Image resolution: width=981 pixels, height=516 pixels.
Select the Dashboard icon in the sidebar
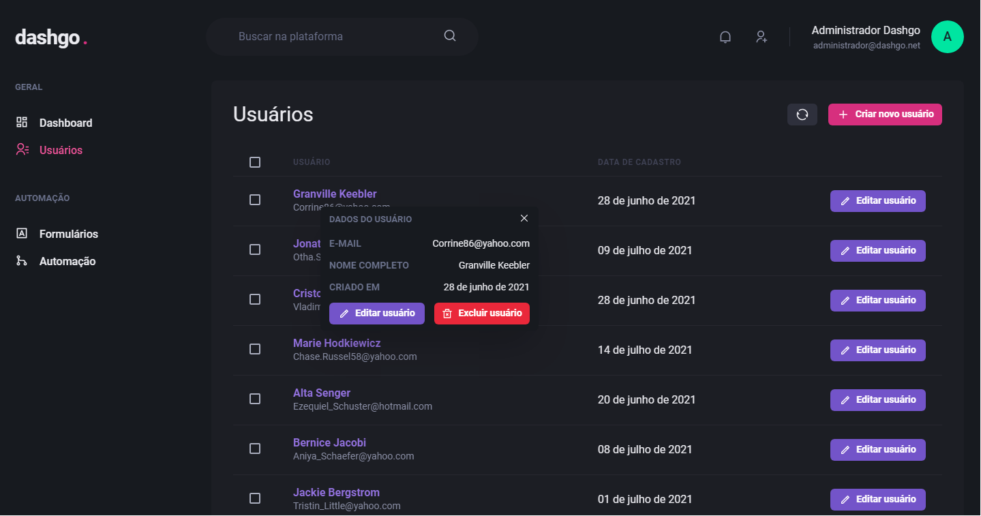[x=22, y=123]
